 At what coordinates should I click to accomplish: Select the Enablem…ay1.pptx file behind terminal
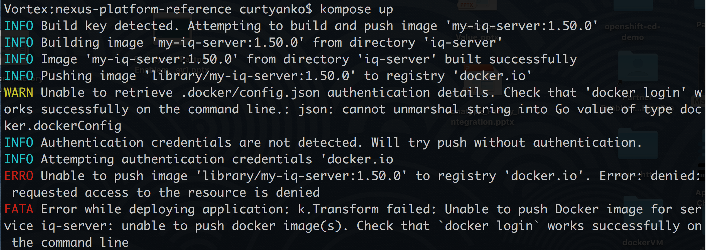(x=172, y=70)
